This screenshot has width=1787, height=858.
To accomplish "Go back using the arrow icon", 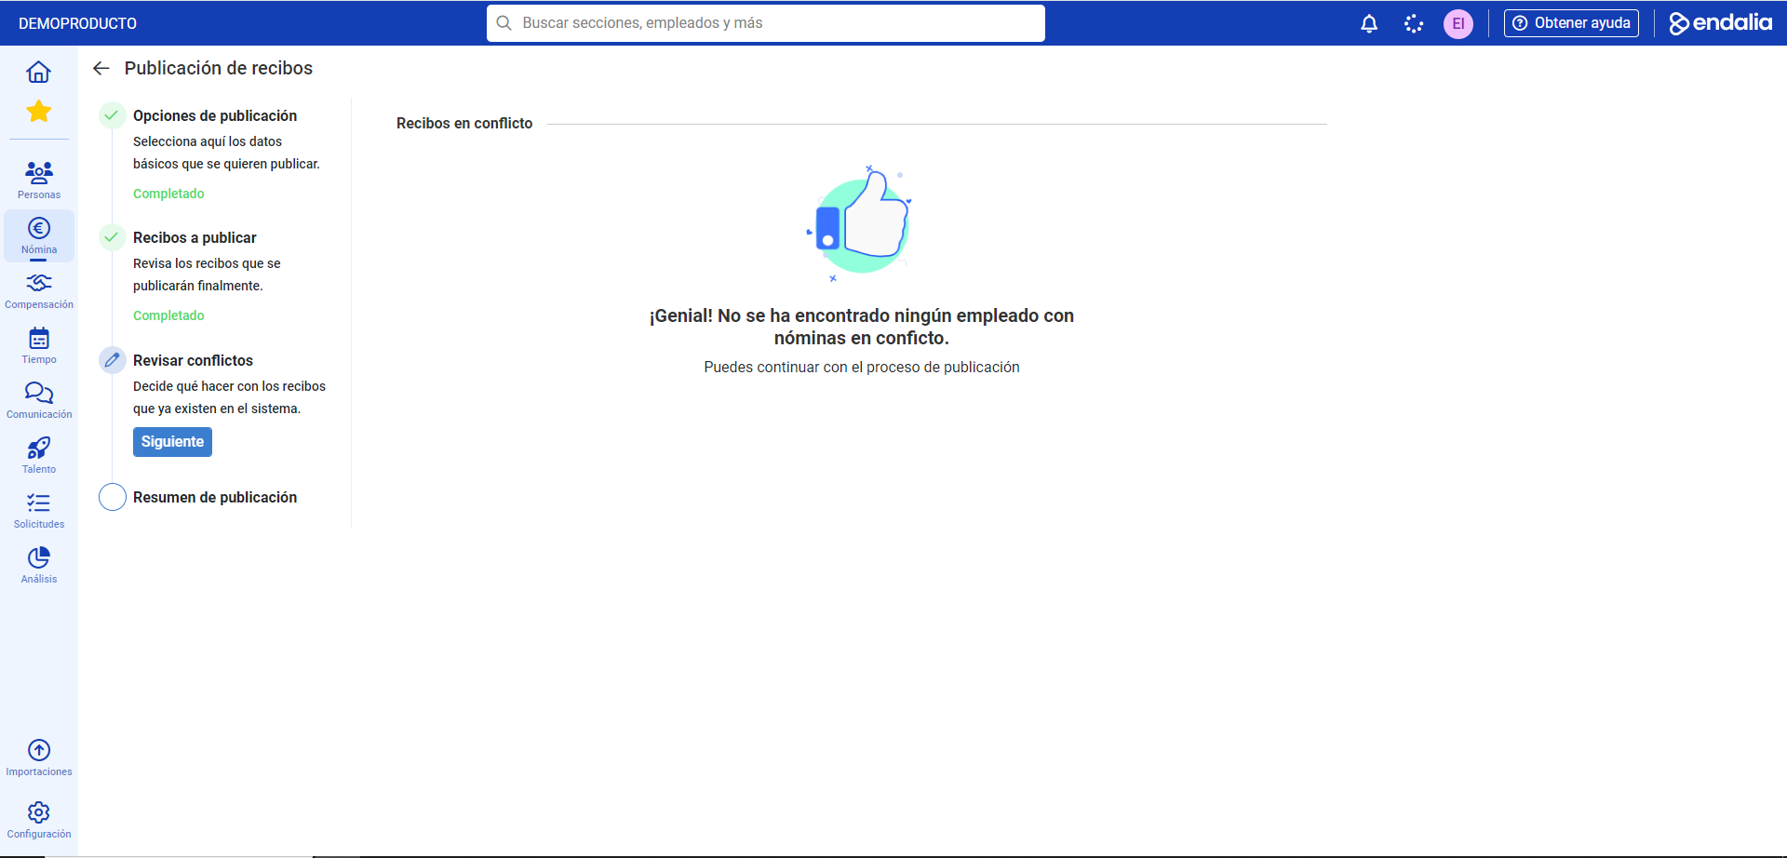I will coord(101,68).
